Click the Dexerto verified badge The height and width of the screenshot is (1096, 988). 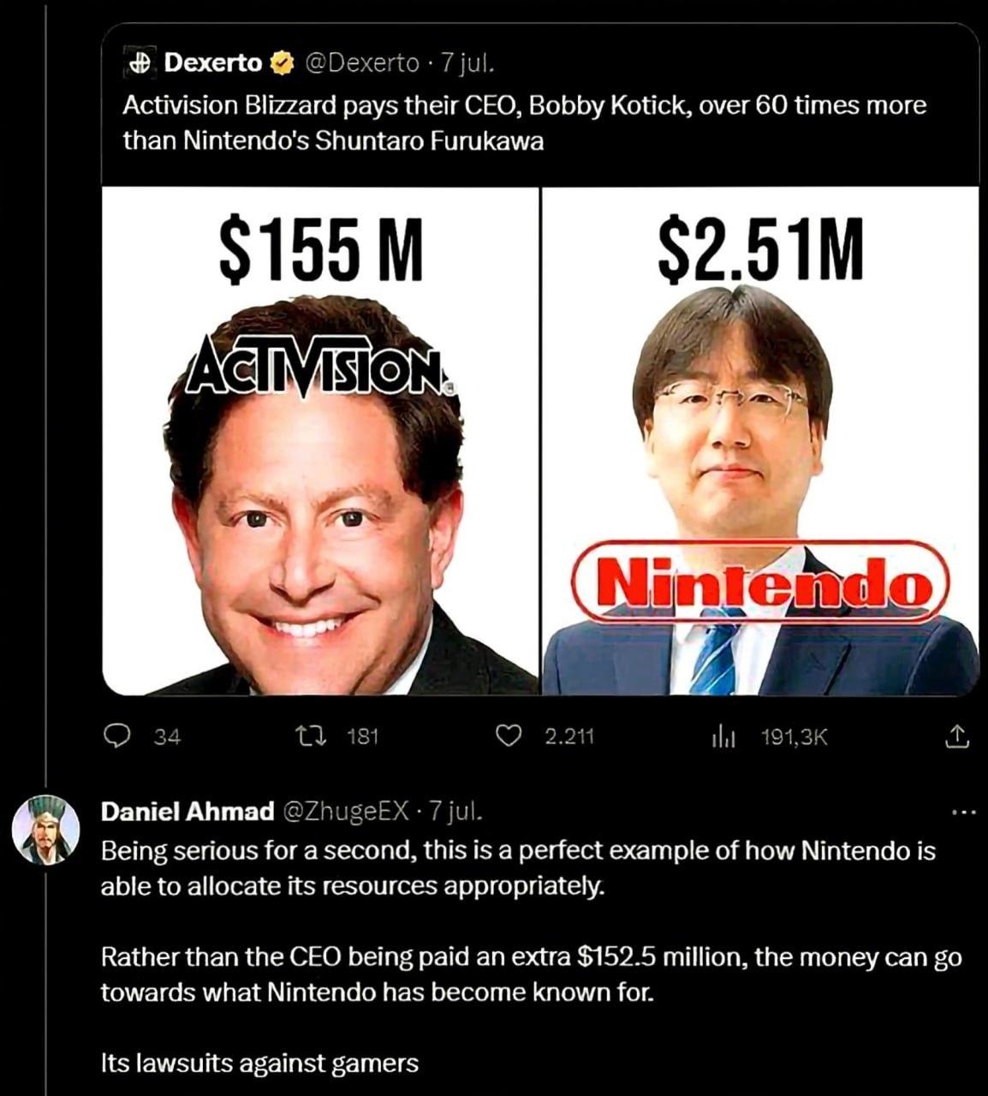click(x=282, y=63)
